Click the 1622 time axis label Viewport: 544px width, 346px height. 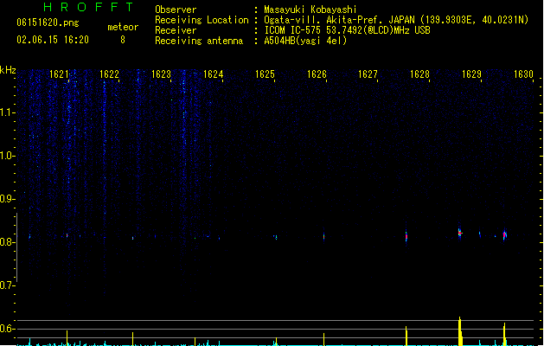pos(109,74)
